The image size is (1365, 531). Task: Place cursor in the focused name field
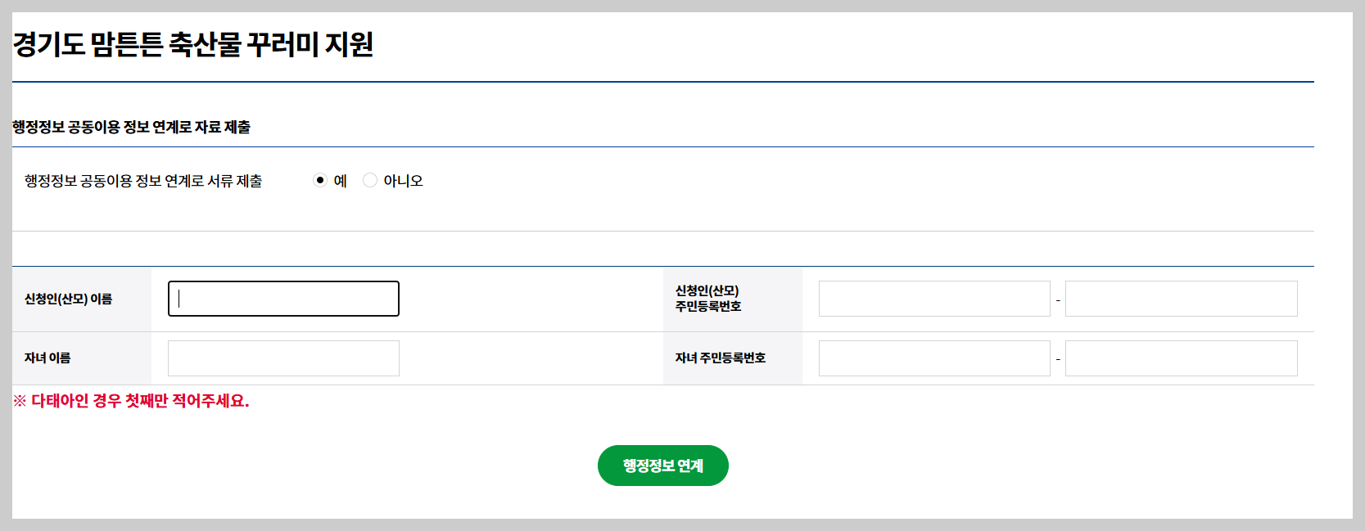[282, 298]
